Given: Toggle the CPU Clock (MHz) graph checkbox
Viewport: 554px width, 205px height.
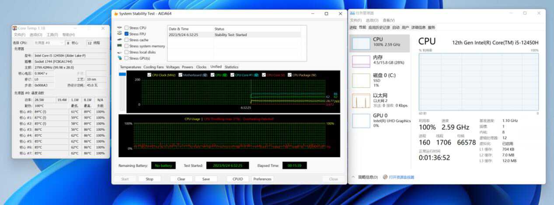Looking at the screenshot, I should pos(150,75).
